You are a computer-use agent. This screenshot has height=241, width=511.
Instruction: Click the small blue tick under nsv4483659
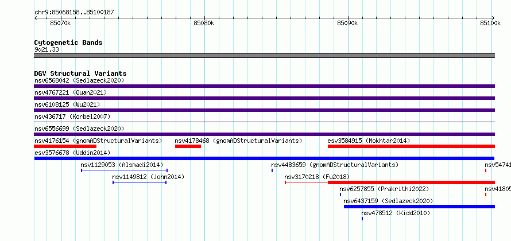[272, 170]
